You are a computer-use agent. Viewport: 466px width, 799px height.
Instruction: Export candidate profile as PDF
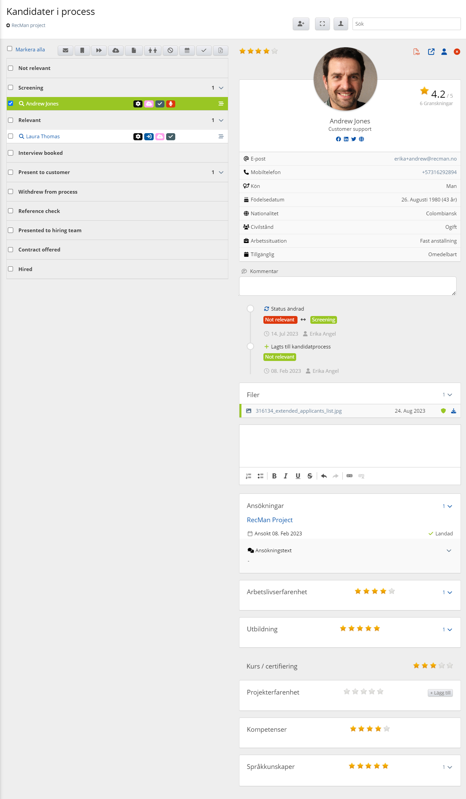(416, 52)
